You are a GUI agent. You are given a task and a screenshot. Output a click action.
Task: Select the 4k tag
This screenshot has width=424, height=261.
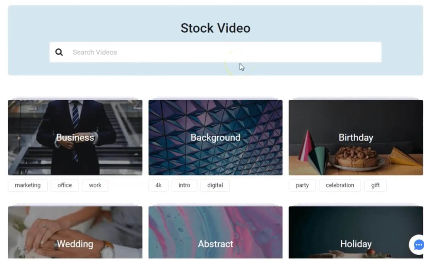(159, 185)
